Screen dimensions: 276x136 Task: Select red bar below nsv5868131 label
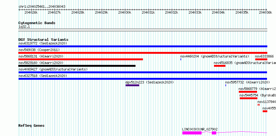[81, 59]
